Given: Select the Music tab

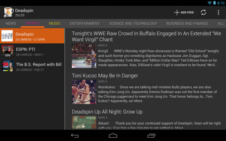Looking at the screenshot, I should pos(55,23).
